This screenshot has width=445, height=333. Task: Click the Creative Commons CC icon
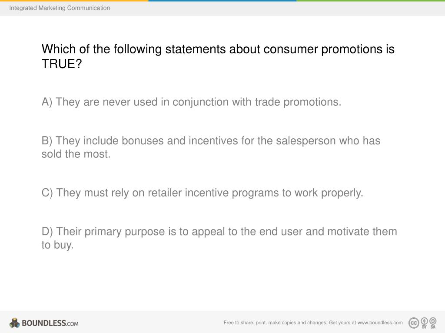tap(414, 323)
